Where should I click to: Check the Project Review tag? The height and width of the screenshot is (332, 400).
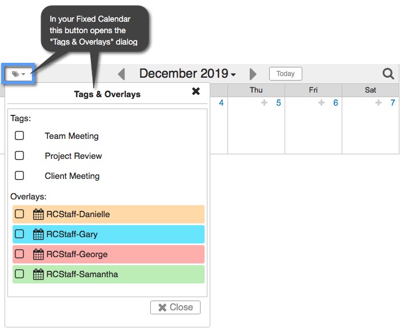pyautogui.click(x=19, y=155)
